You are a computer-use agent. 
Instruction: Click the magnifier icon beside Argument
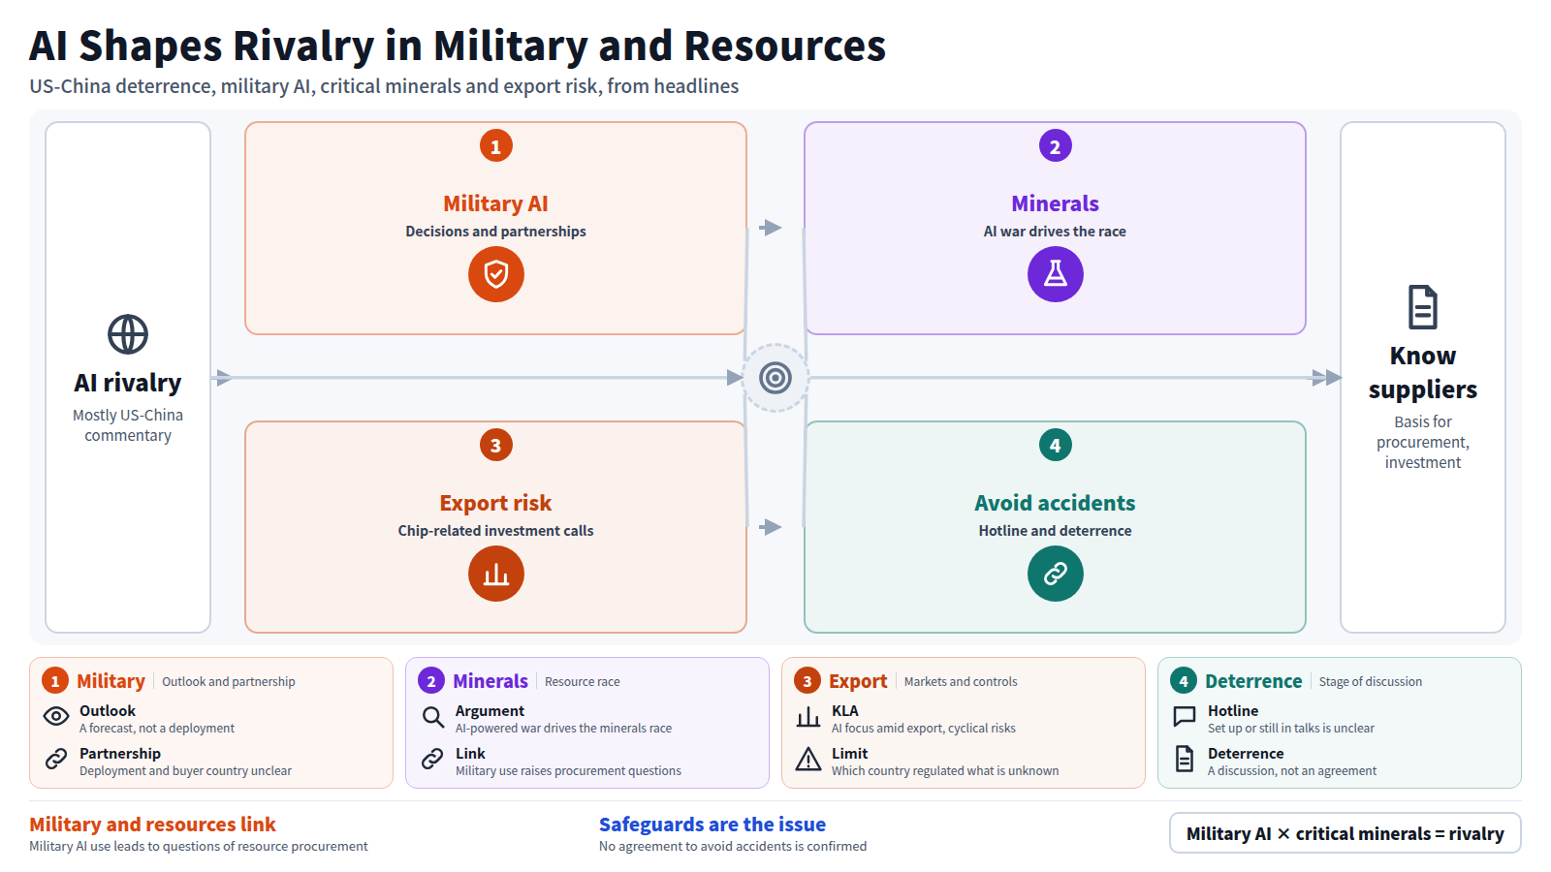coord(432,717)
